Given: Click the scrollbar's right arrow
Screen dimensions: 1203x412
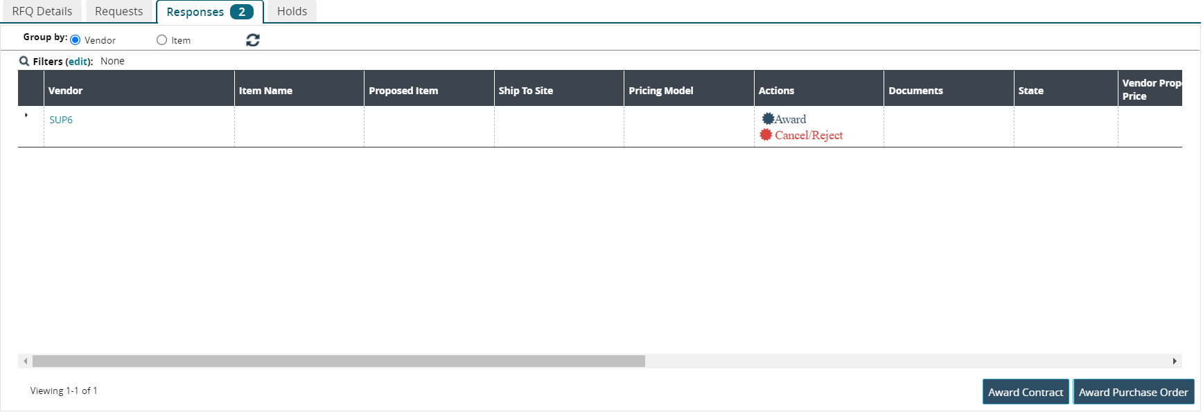Looking at the screenshot, I should point(1174,361).
